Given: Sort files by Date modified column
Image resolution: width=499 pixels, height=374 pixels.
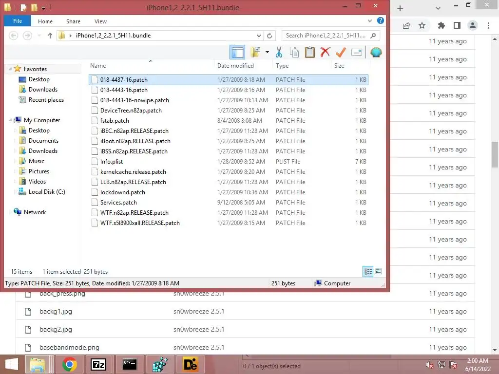Looking at the screenshot, I should pyautogui.click(x=235, y=66).
